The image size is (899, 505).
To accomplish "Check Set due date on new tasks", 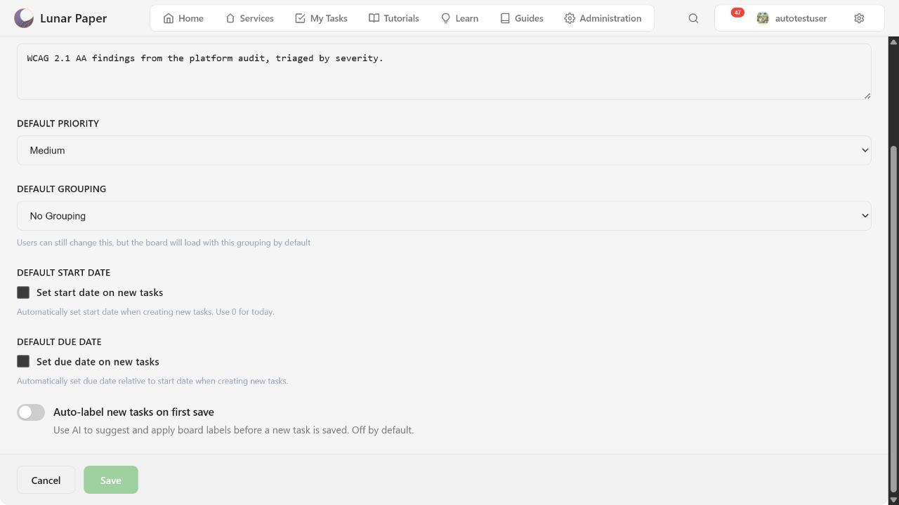I will tap(23, 362).
